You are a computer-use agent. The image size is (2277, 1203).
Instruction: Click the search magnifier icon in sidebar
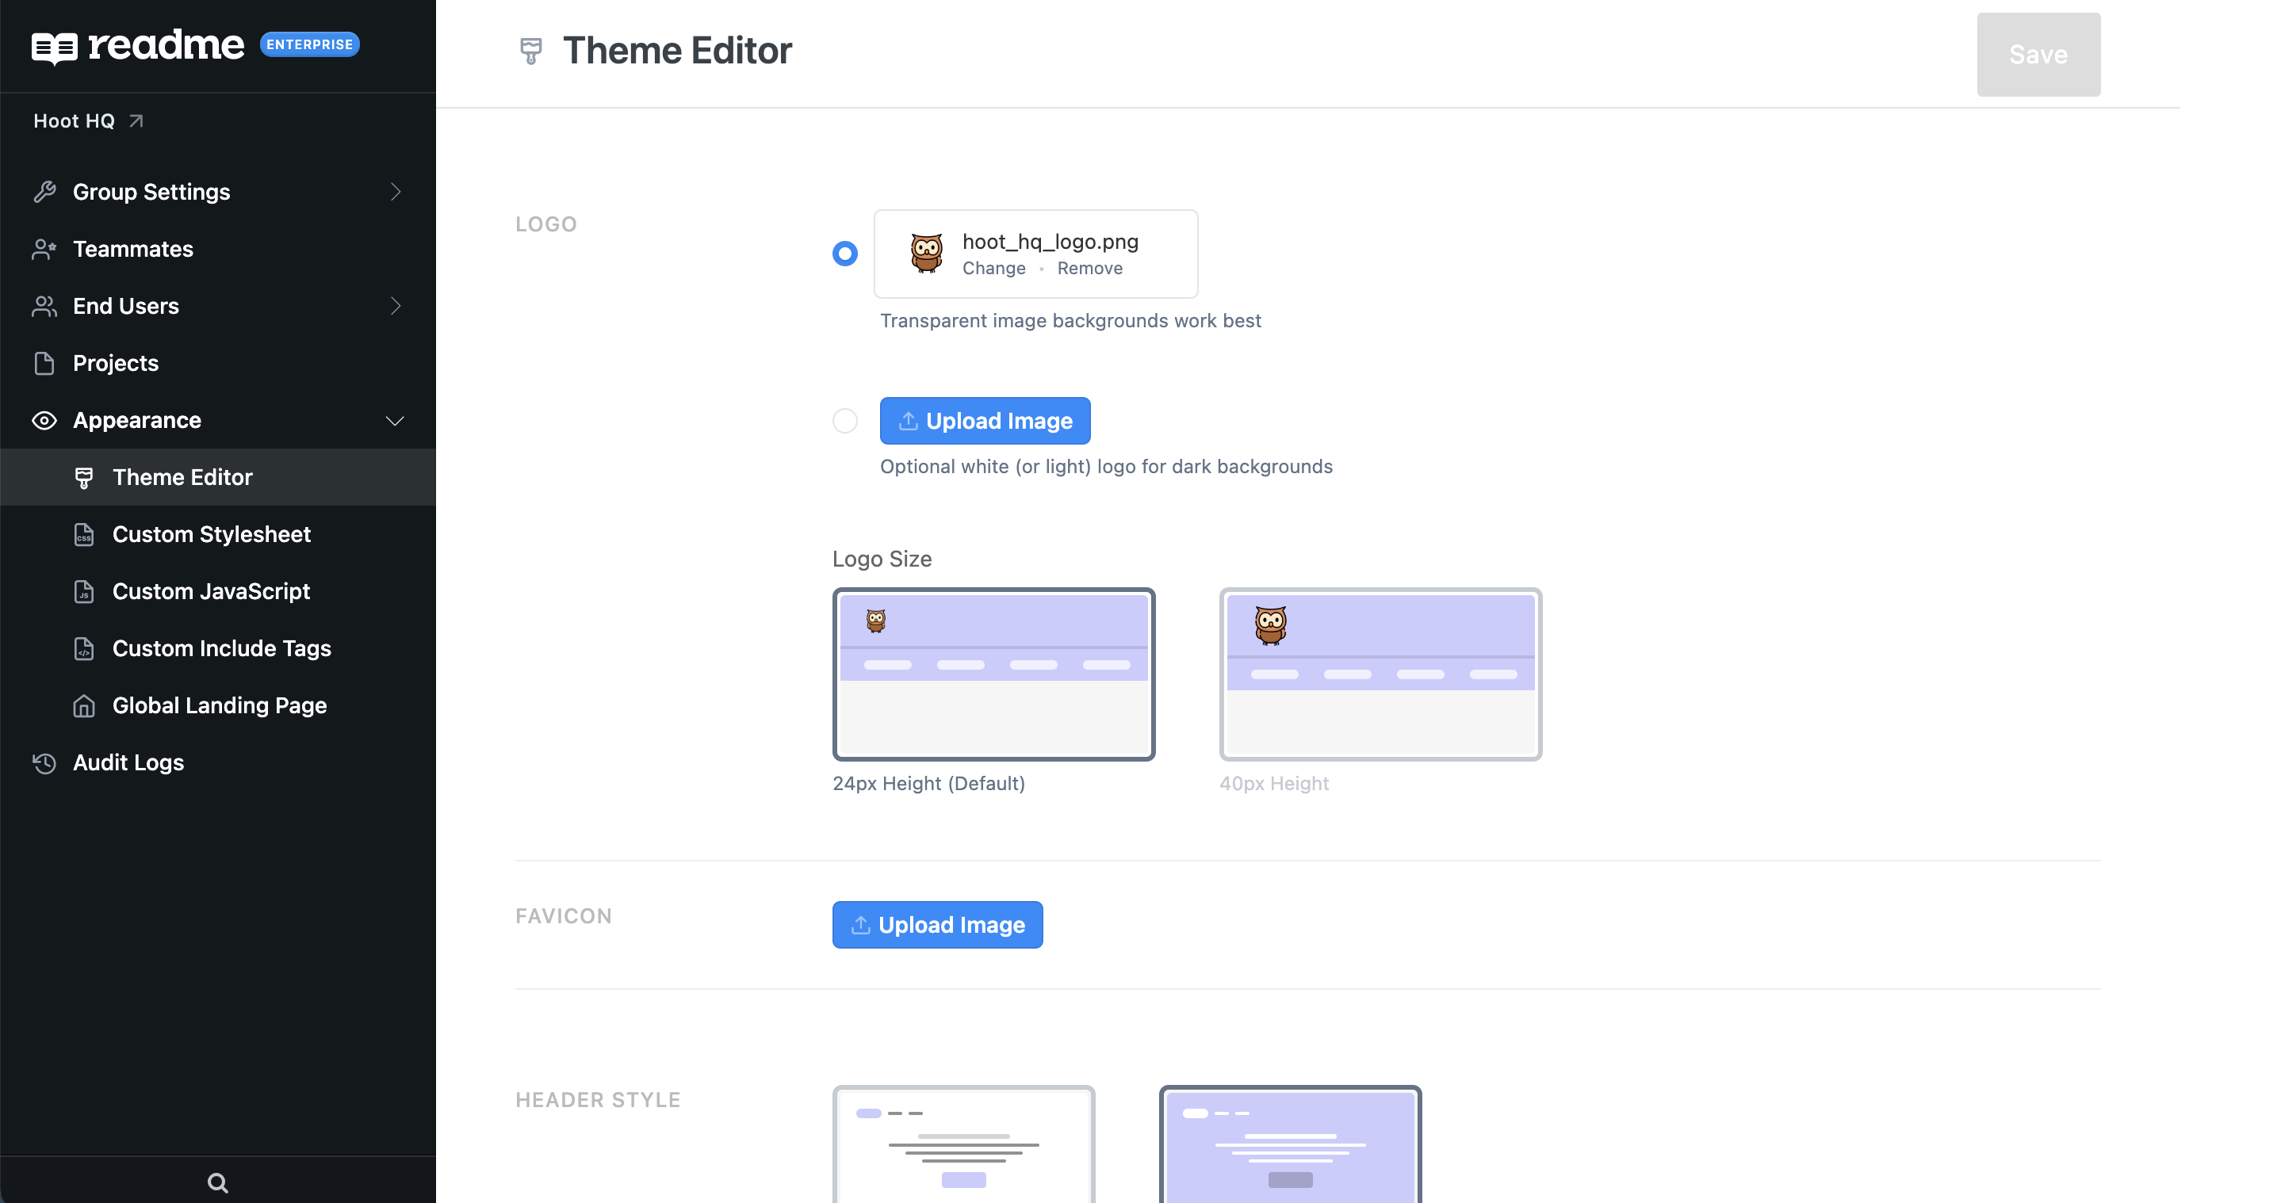click(x=217, y=1182)
